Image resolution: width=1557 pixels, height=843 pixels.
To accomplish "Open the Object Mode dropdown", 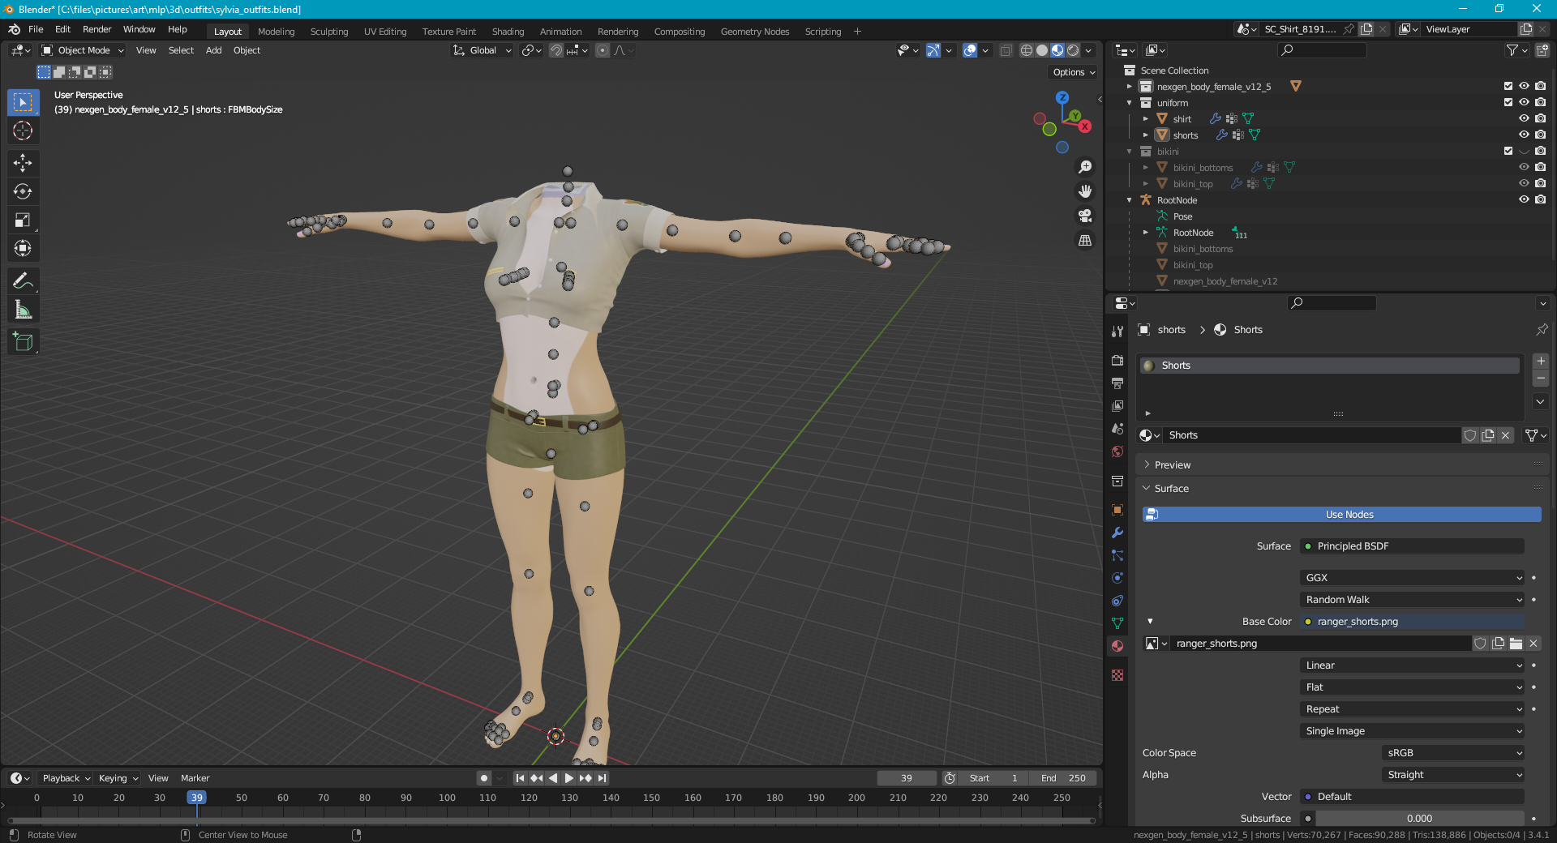I will pyautogui.click(x=84, y=50).
